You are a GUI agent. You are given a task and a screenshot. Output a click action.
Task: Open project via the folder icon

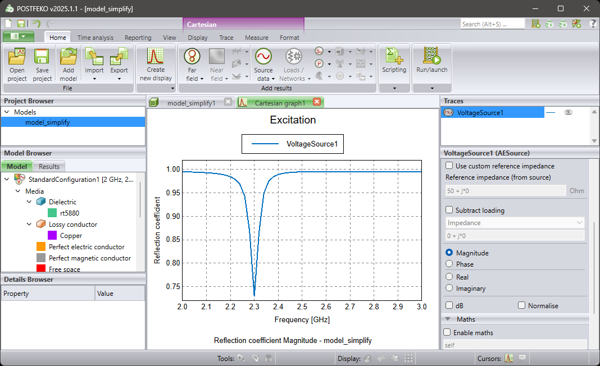17,57
